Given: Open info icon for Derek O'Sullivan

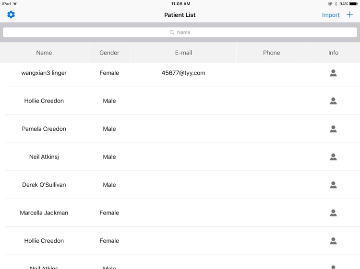Looking at the screenshot, I should (x=333, y=185).
